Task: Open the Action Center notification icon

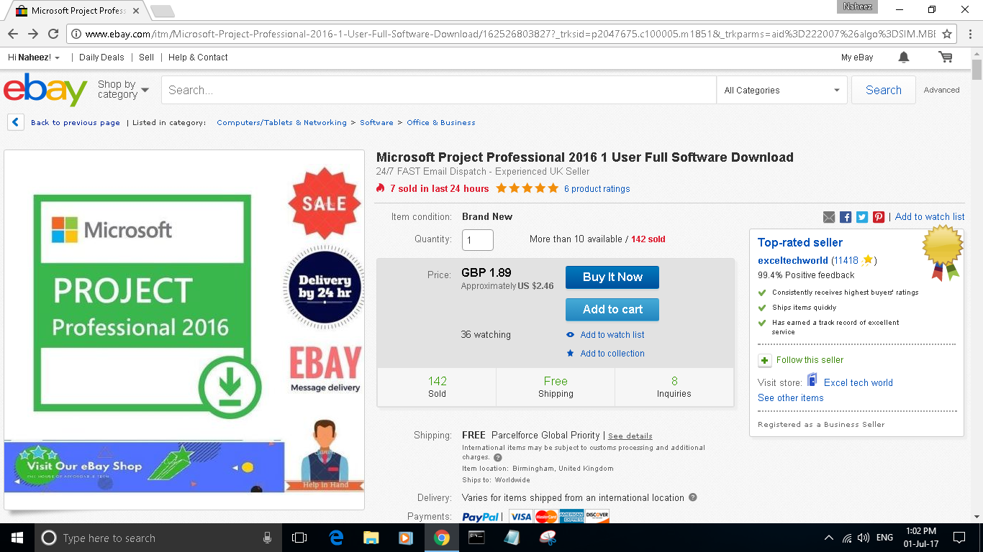Action: point(959,538)
